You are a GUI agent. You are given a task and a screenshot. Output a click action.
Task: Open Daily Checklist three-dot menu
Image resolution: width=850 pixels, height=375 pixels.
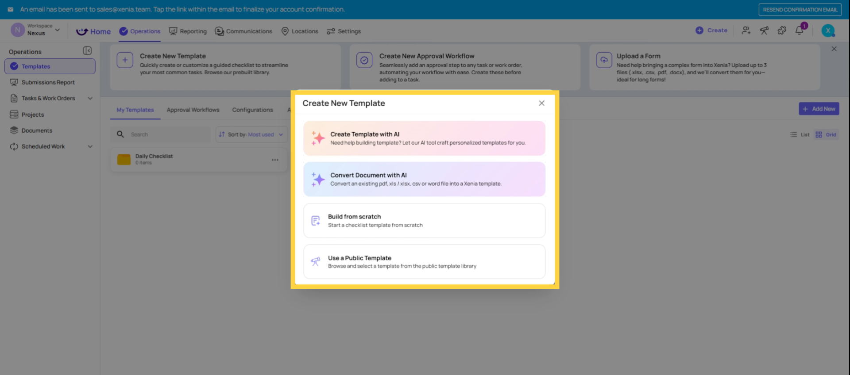click(275, 160)
